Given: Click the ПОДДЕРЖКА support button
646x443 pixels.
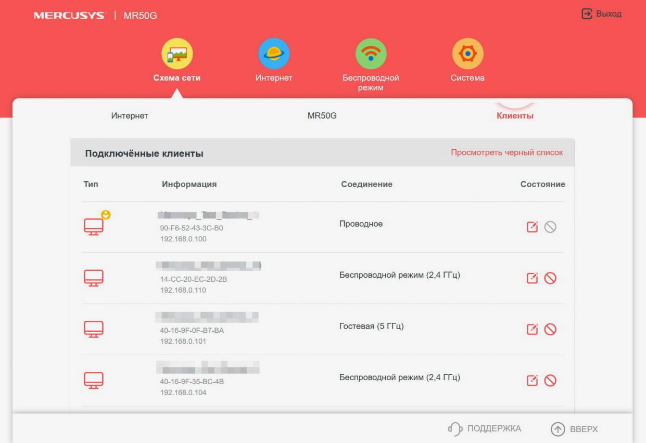Looking at the screenshot, I should [485, 429].
